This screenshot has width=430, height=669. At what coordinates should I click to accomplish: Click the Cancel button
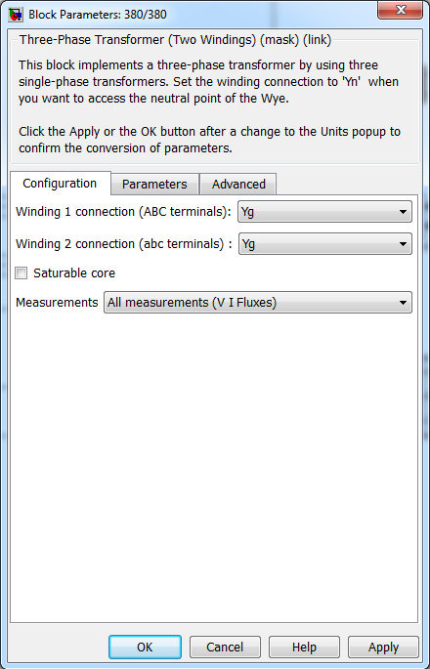click(225, 648)
